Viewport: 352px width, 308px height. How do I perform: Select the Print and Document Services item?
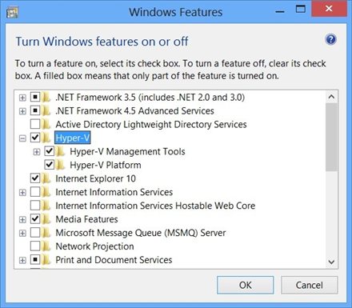(x=114, y=260)
